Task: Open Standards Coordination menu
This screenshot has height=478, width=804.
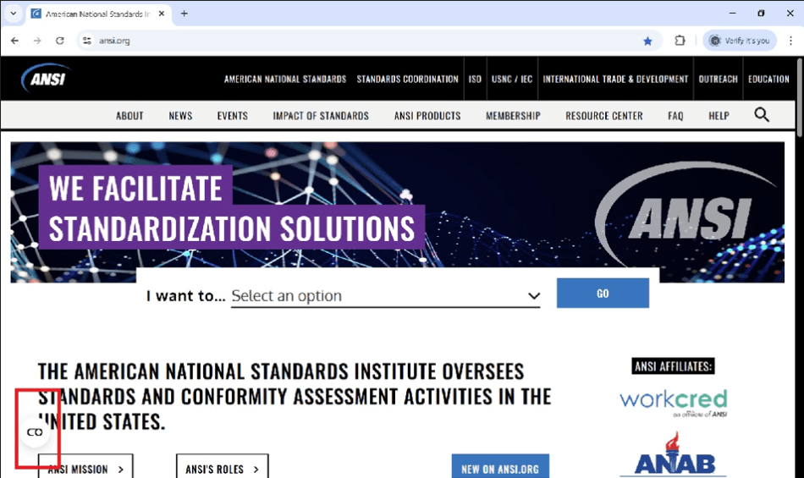Action: pos(407,79)
